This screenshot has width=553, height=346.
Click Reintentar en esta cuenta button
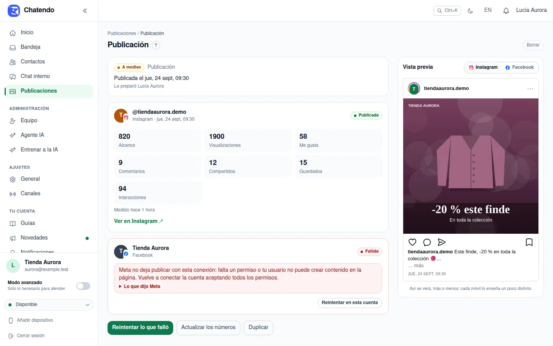point(350,303)
